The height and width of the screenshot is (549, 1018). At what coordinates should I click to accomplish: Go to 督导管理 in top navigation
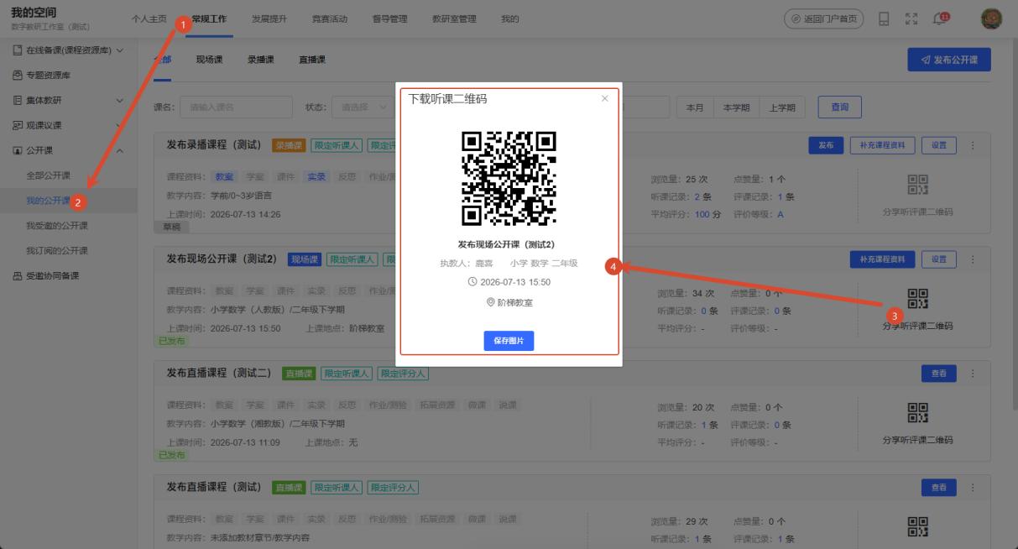click(389, 19)
